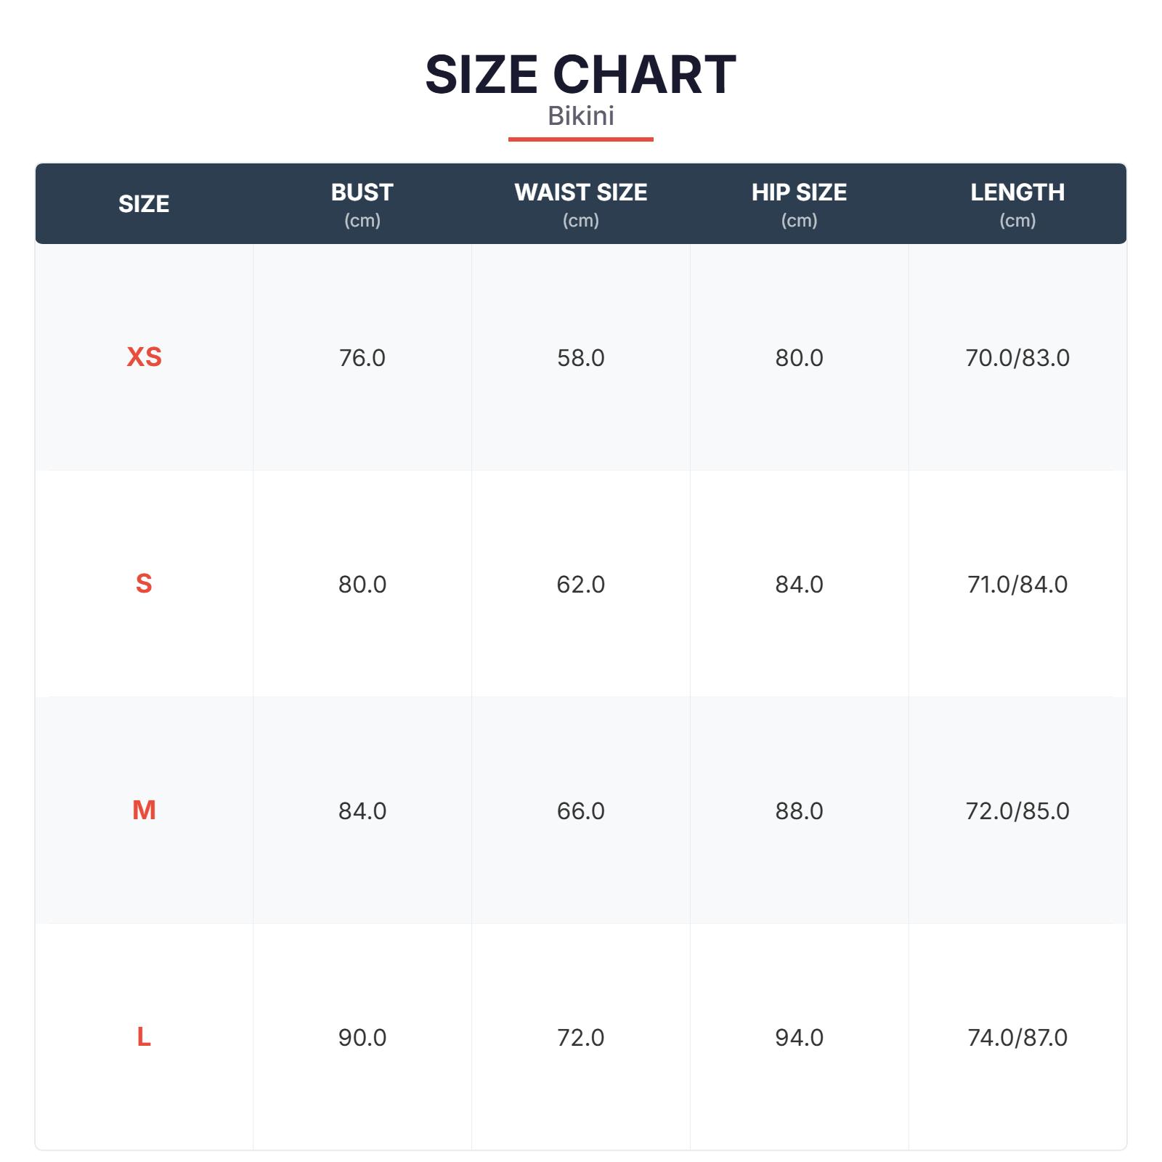Screen dimensions: 1162x1162
Task: Select the L hip value 94.0
Action: (799, 1038)
